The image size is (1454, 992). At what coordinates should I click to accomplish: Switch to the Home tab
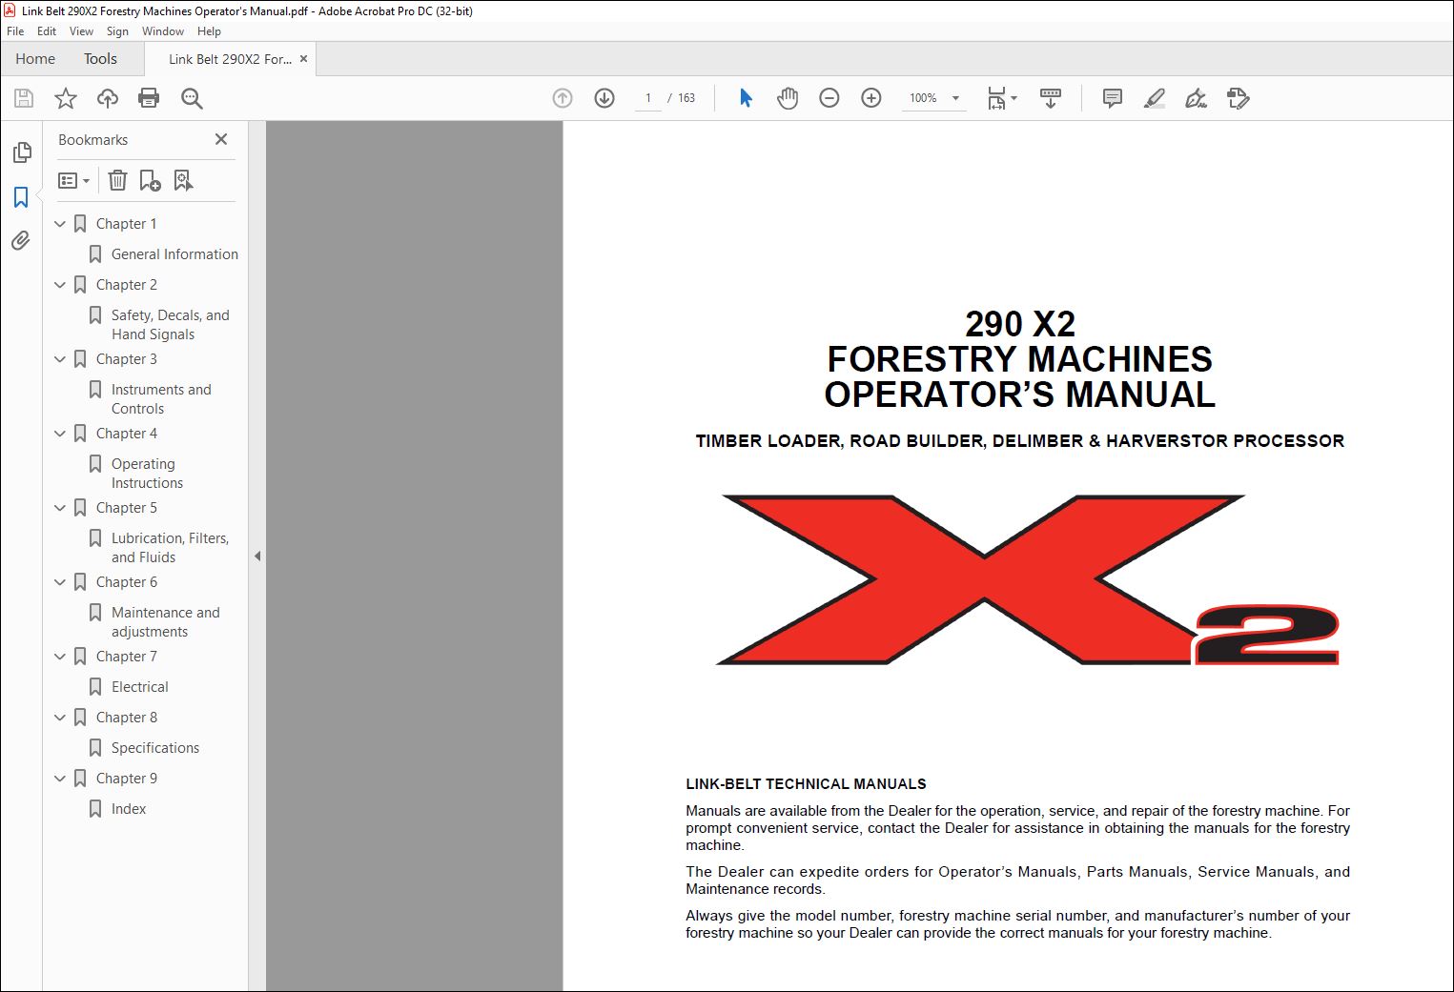(x=35, y=59)
